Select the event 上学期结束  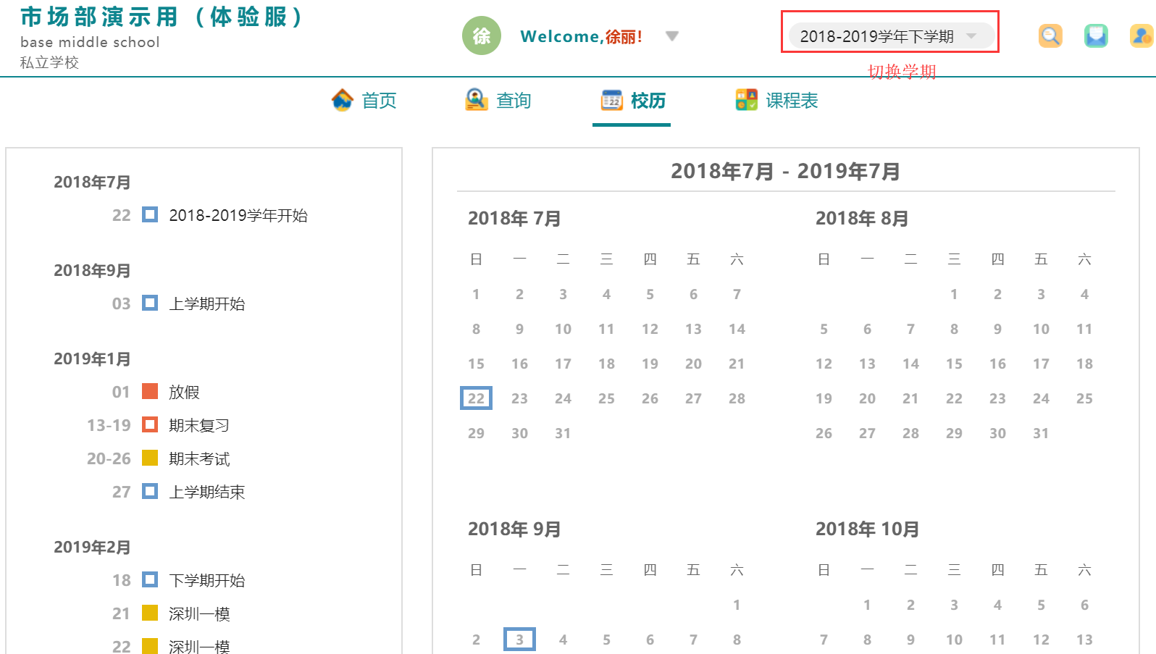point(207,492)
